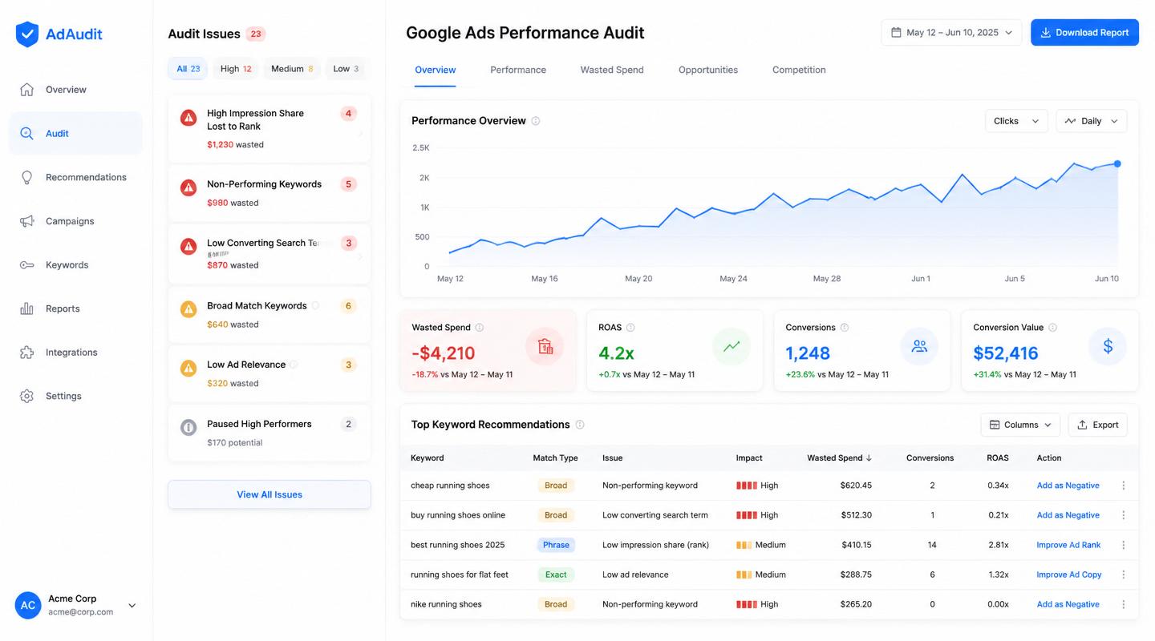1155x641 pixels.
Task: Click the $620.45 wasted spend value
Action: [856, 486]
